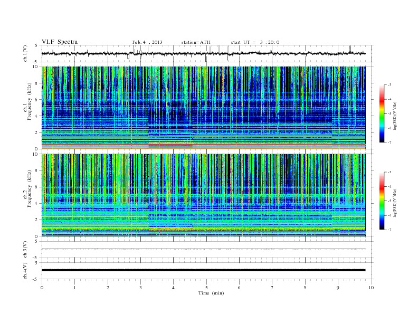Click the time axis tick label "6"
The height and width of the screenshot is (323, 418).
[x=239, y=288]
